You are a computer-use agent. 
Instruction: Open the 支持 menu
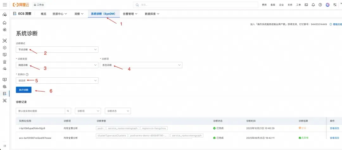290,5
